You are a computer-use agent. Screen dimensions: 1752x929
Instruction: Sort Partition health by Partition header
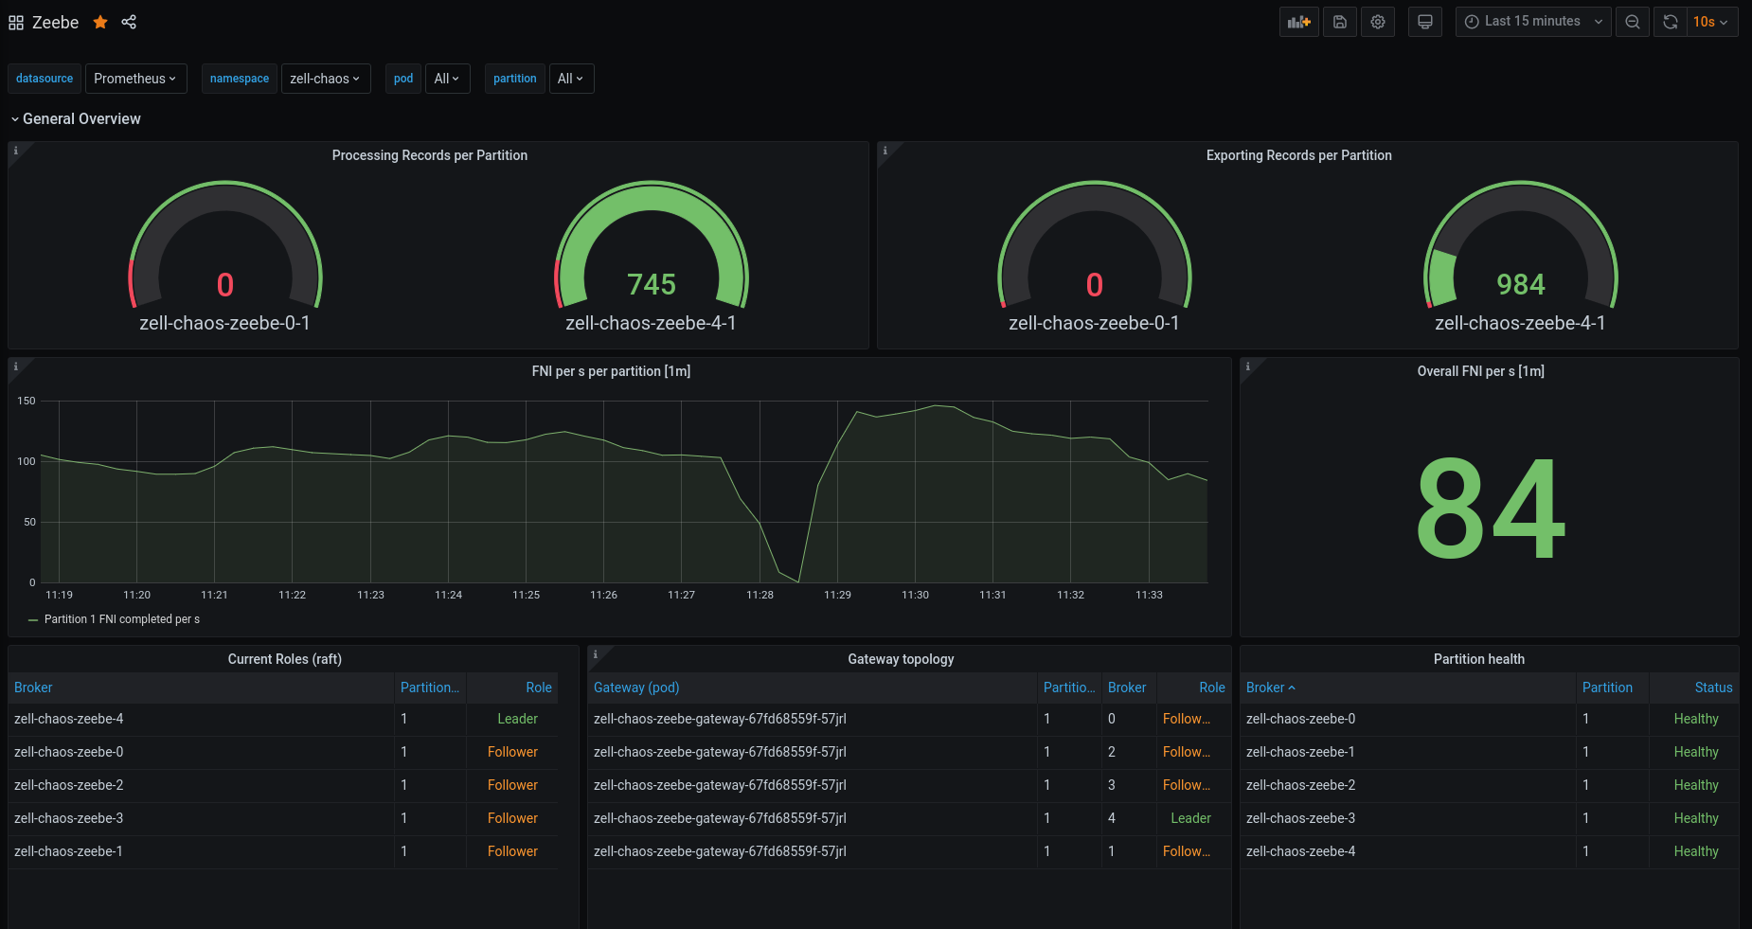(x=1607, y=688)
